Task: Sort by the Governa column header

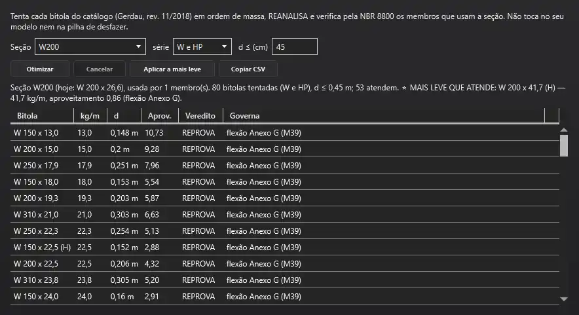Action: [x=384, y=115]
